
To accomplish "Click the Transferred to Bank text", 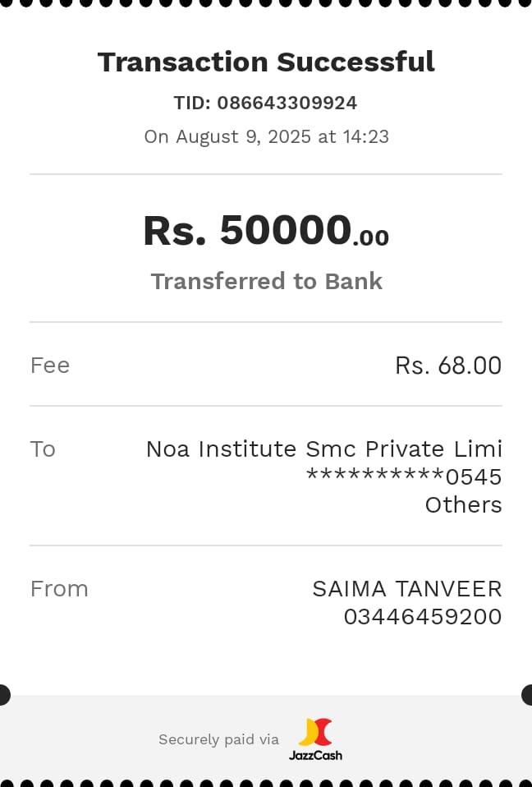I will pos(266,281).
